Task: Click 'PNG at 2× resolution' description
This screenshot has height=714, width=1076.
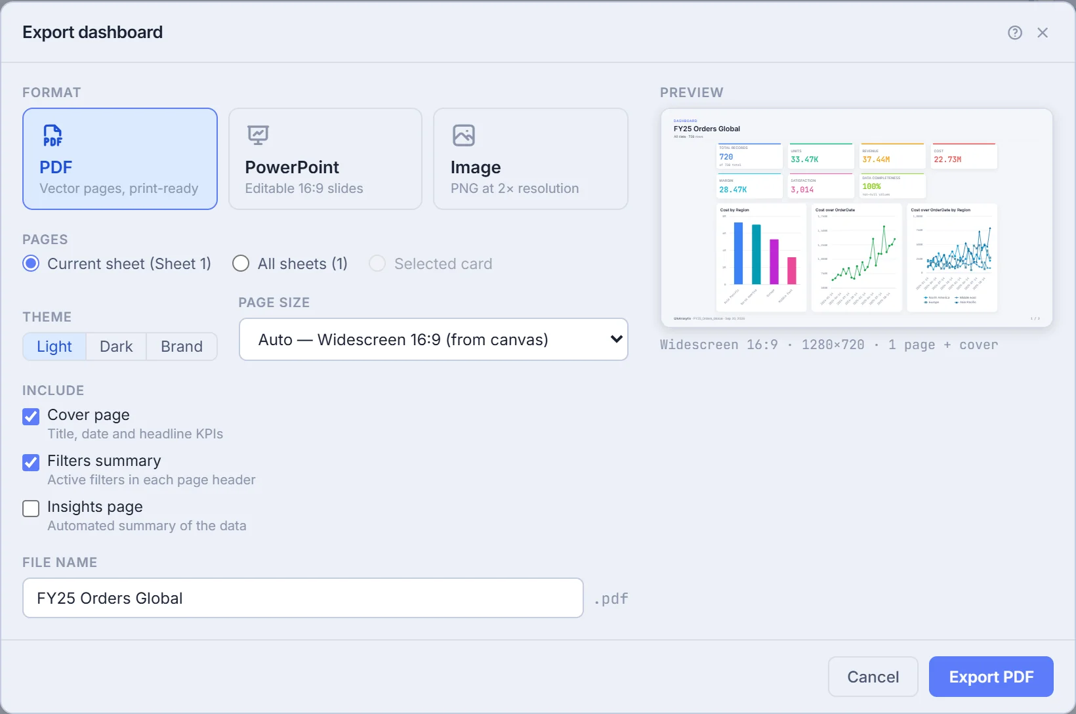Action: [x=515, y=188]
